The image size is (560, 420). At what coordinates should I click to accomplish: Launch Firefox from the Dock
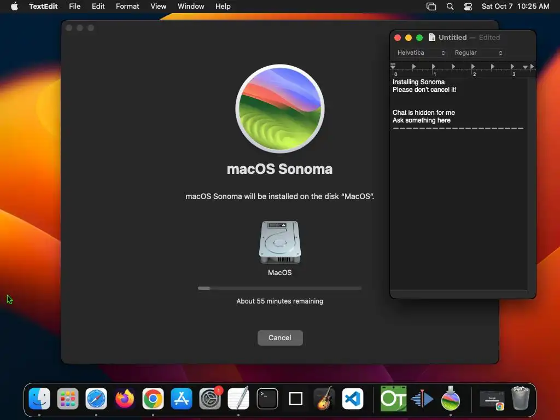pyautogui.click(x=125, y=399)
